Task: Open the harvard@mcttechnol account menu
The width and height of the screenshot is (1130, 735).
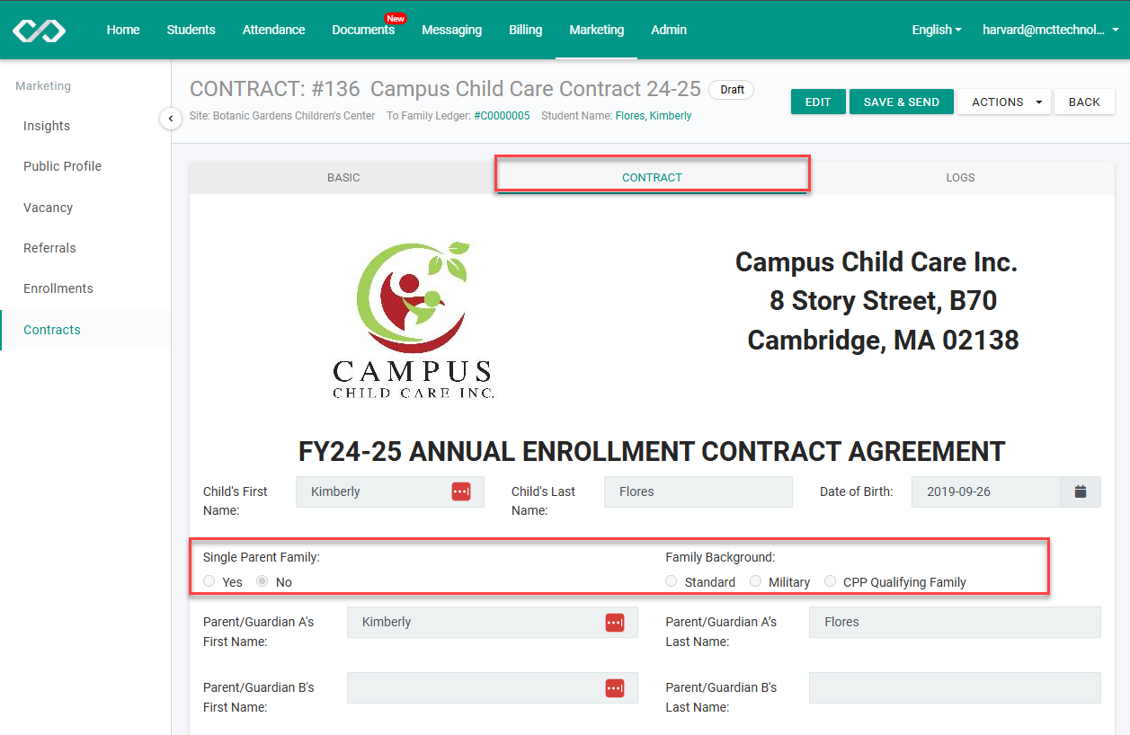Action: (1049, 30)
